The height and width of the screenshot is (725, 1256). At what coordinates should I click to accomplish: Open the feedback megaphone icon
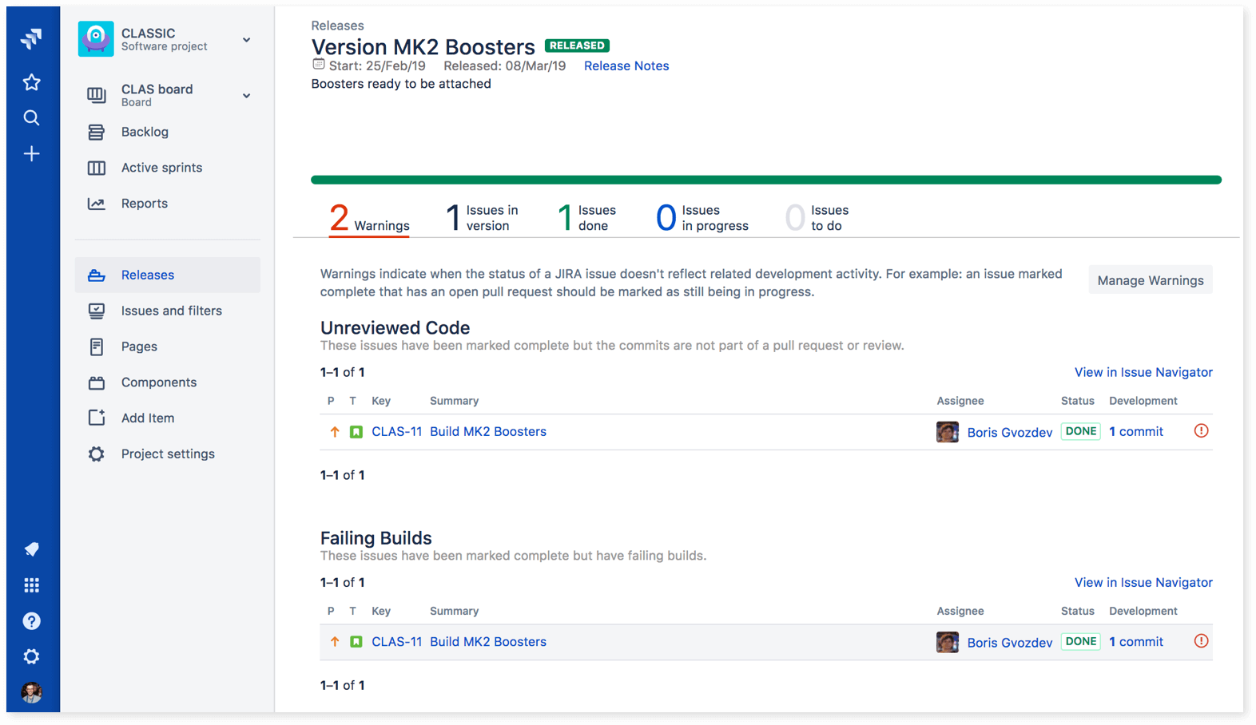click(31, 549)
